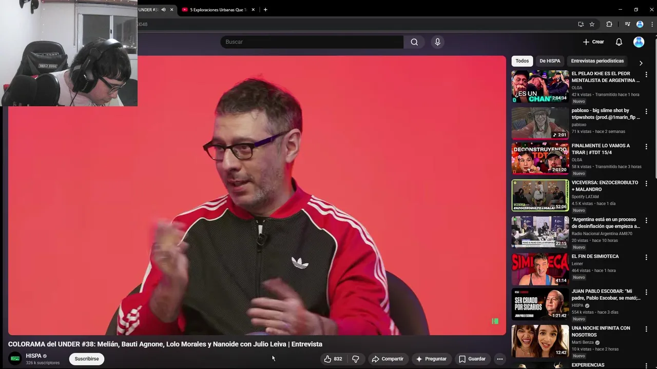657x369 pixels.
Task: Open options for Argentina desinflación video
Action: pyautogui.click(x=646, y=220)
